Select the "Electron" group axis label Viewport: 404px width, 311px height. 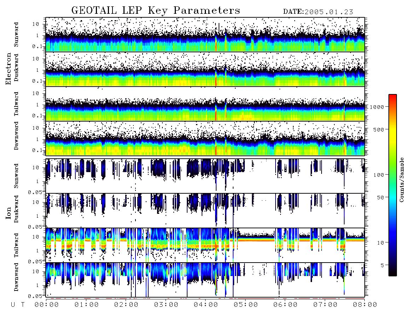[x=8, y=69]
